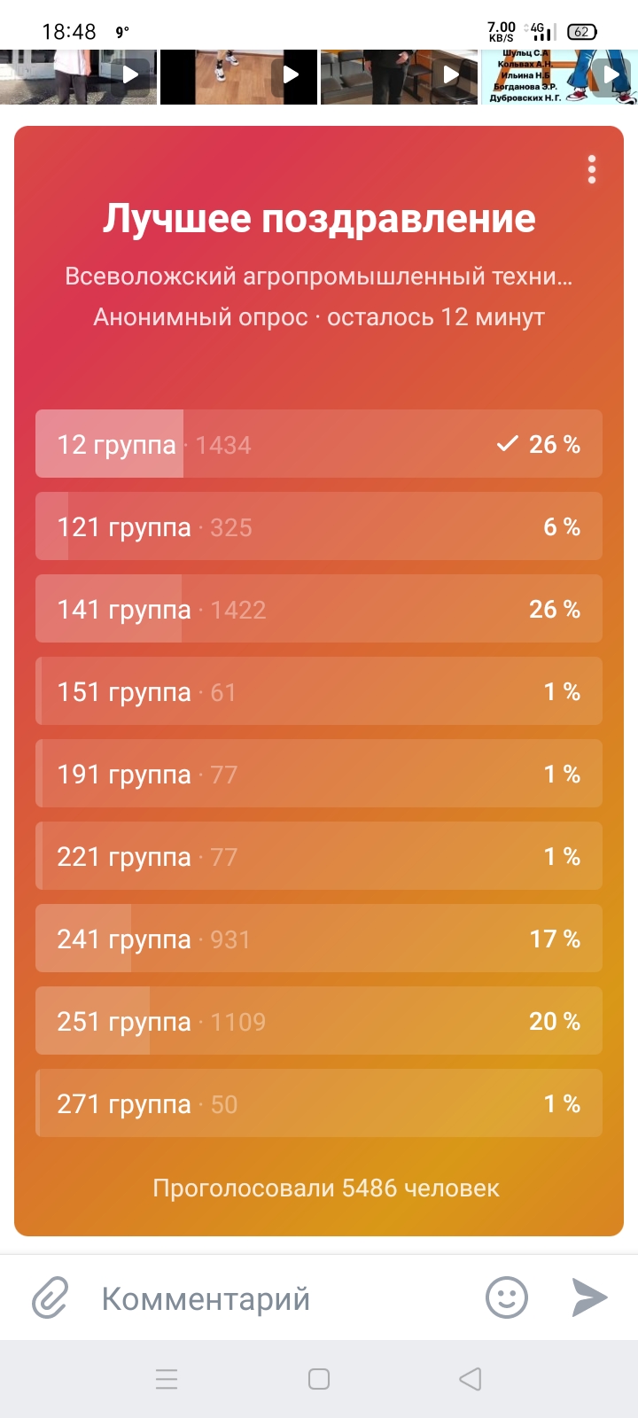
Task: Select the 251 группа poll option
Action: [319, 1021]
